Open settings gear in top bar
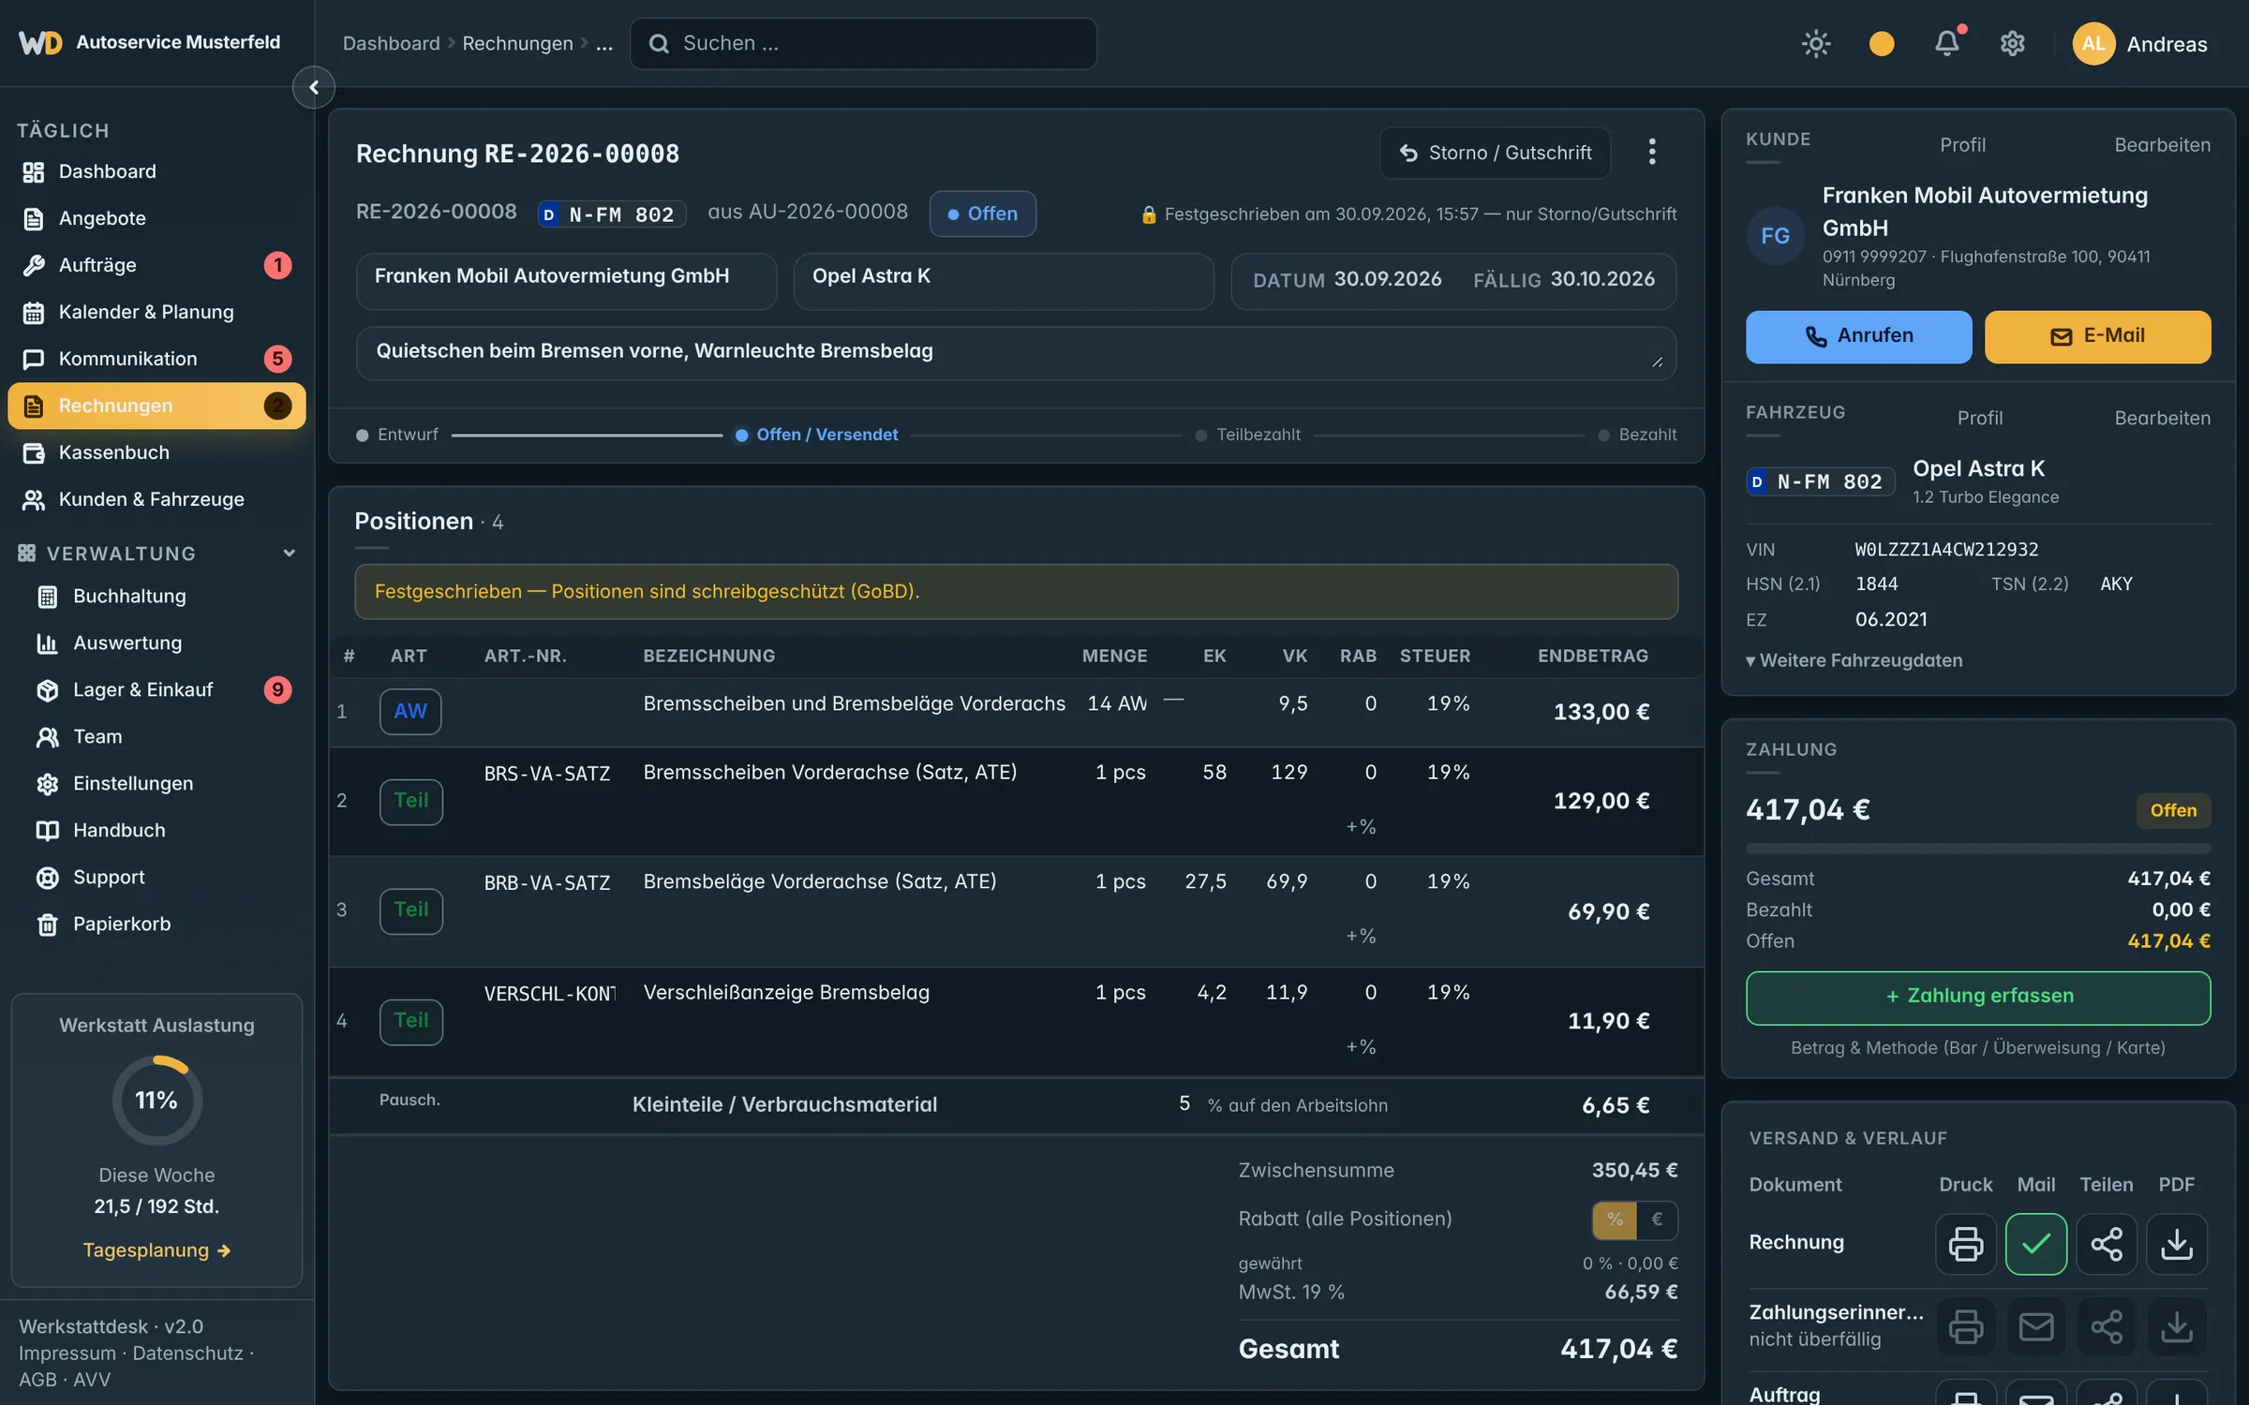Image resolution: width=2249 pixels, height=1405 pixels. coord(2013,43)
